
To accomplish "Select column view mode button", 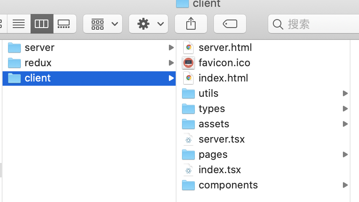I will pos(42,24).
